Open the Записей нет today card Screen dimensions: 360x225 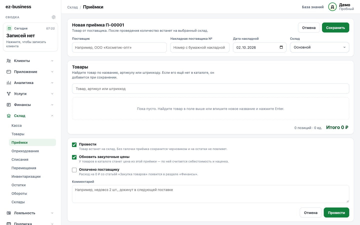(x=30, y=37)
